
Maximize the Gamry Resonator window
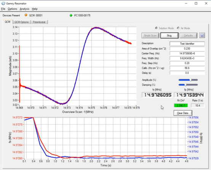tap(196, 3)
